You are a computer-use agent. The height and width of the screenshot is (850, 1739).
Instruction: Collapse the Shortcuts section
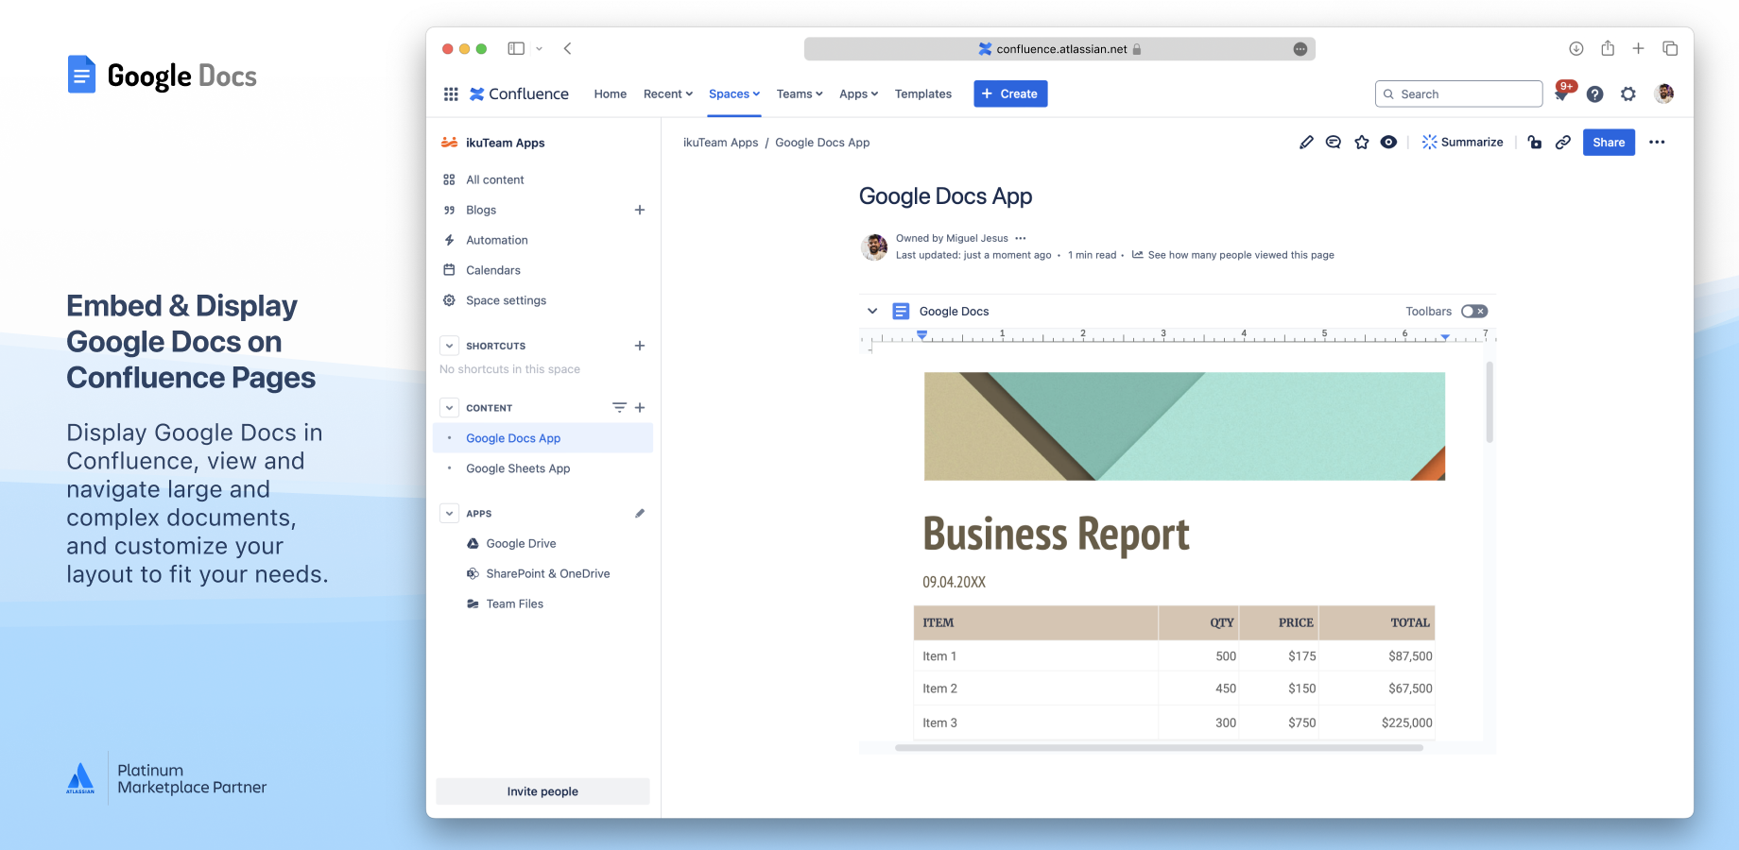(450, 346)
